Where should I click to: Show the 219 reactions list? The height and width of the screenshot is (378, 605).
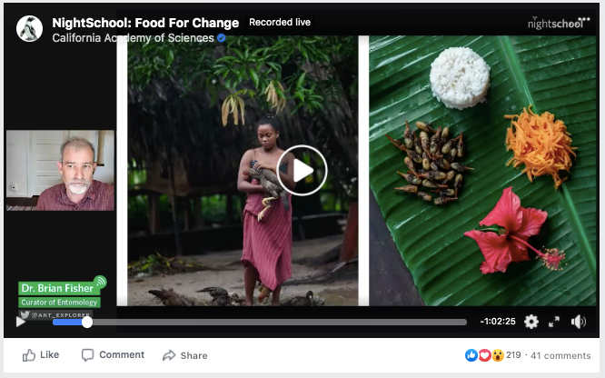pyautogui.click(x=513, y=355)
